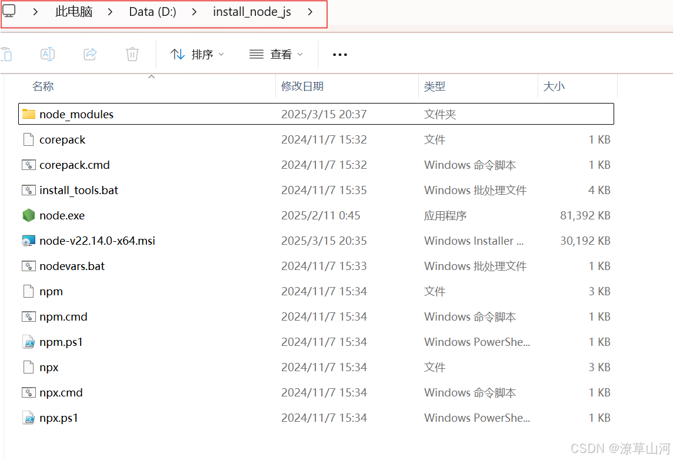Click the npm.ps1 PowerShell icon

(x=29, y=342)
